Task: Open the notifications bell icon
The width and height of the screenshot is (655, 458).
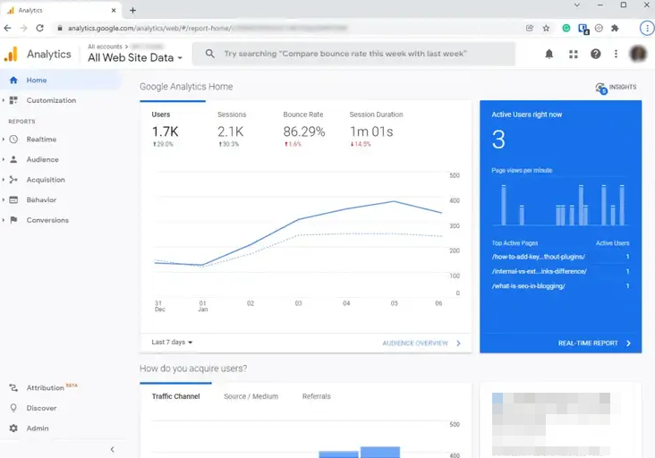Action: (549, 54)
